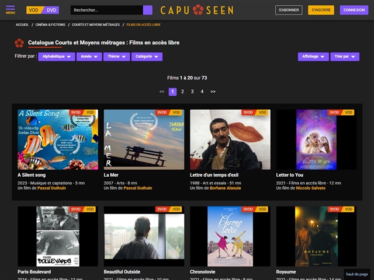
Task: Click VOD badge on Chronolovie
Action: [x=262, y=209]
